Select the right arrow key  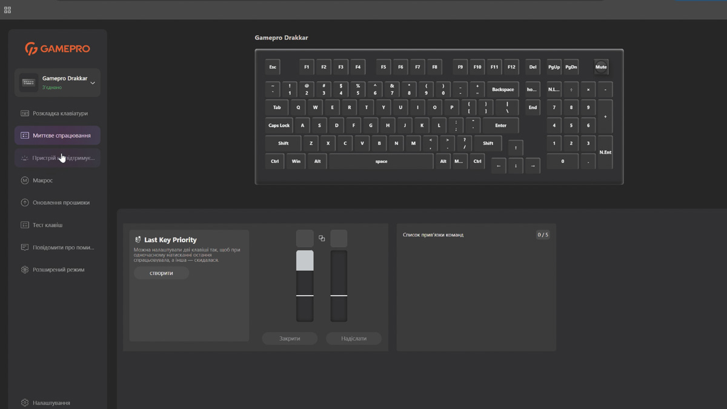tap(533, 166)
